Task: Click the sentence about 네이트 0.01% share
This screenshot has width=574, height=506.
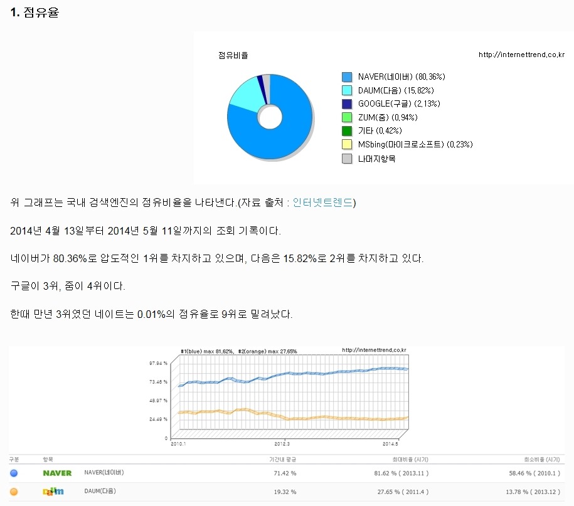Action: pyautogui.click(x=151, y=314)
